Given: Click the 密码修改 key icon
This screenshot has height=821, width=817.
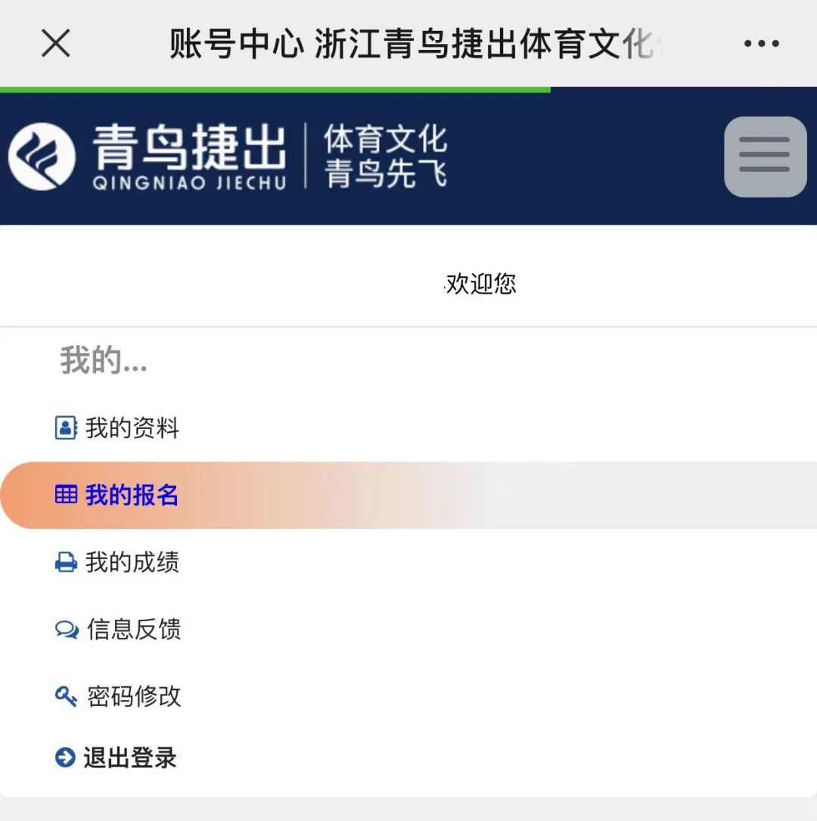Looking at the screenshot, I should [x=66, y=696].
